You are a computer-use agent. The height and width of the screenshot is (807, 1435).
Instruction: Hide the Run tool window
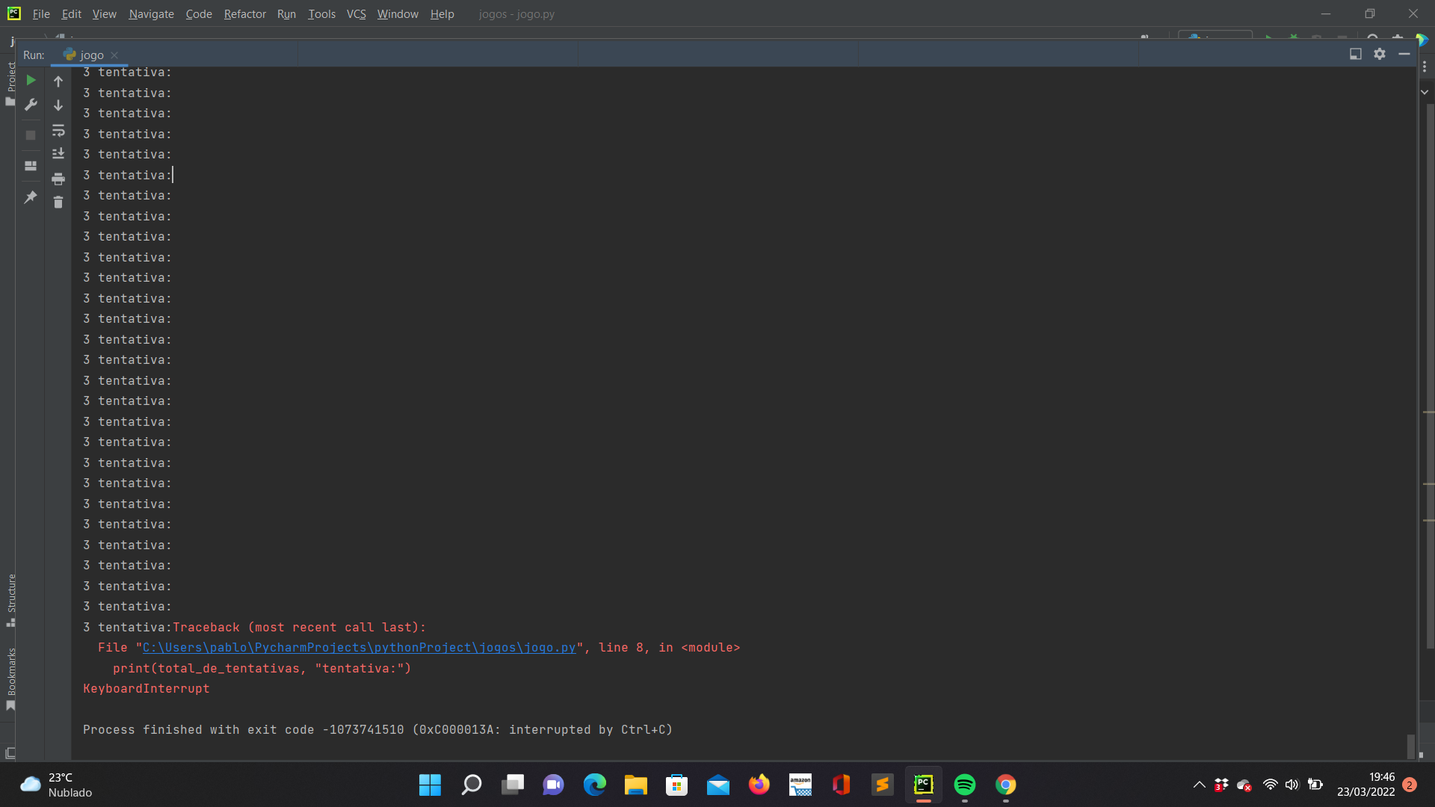pyautogui.click(x=1404, y=54)
